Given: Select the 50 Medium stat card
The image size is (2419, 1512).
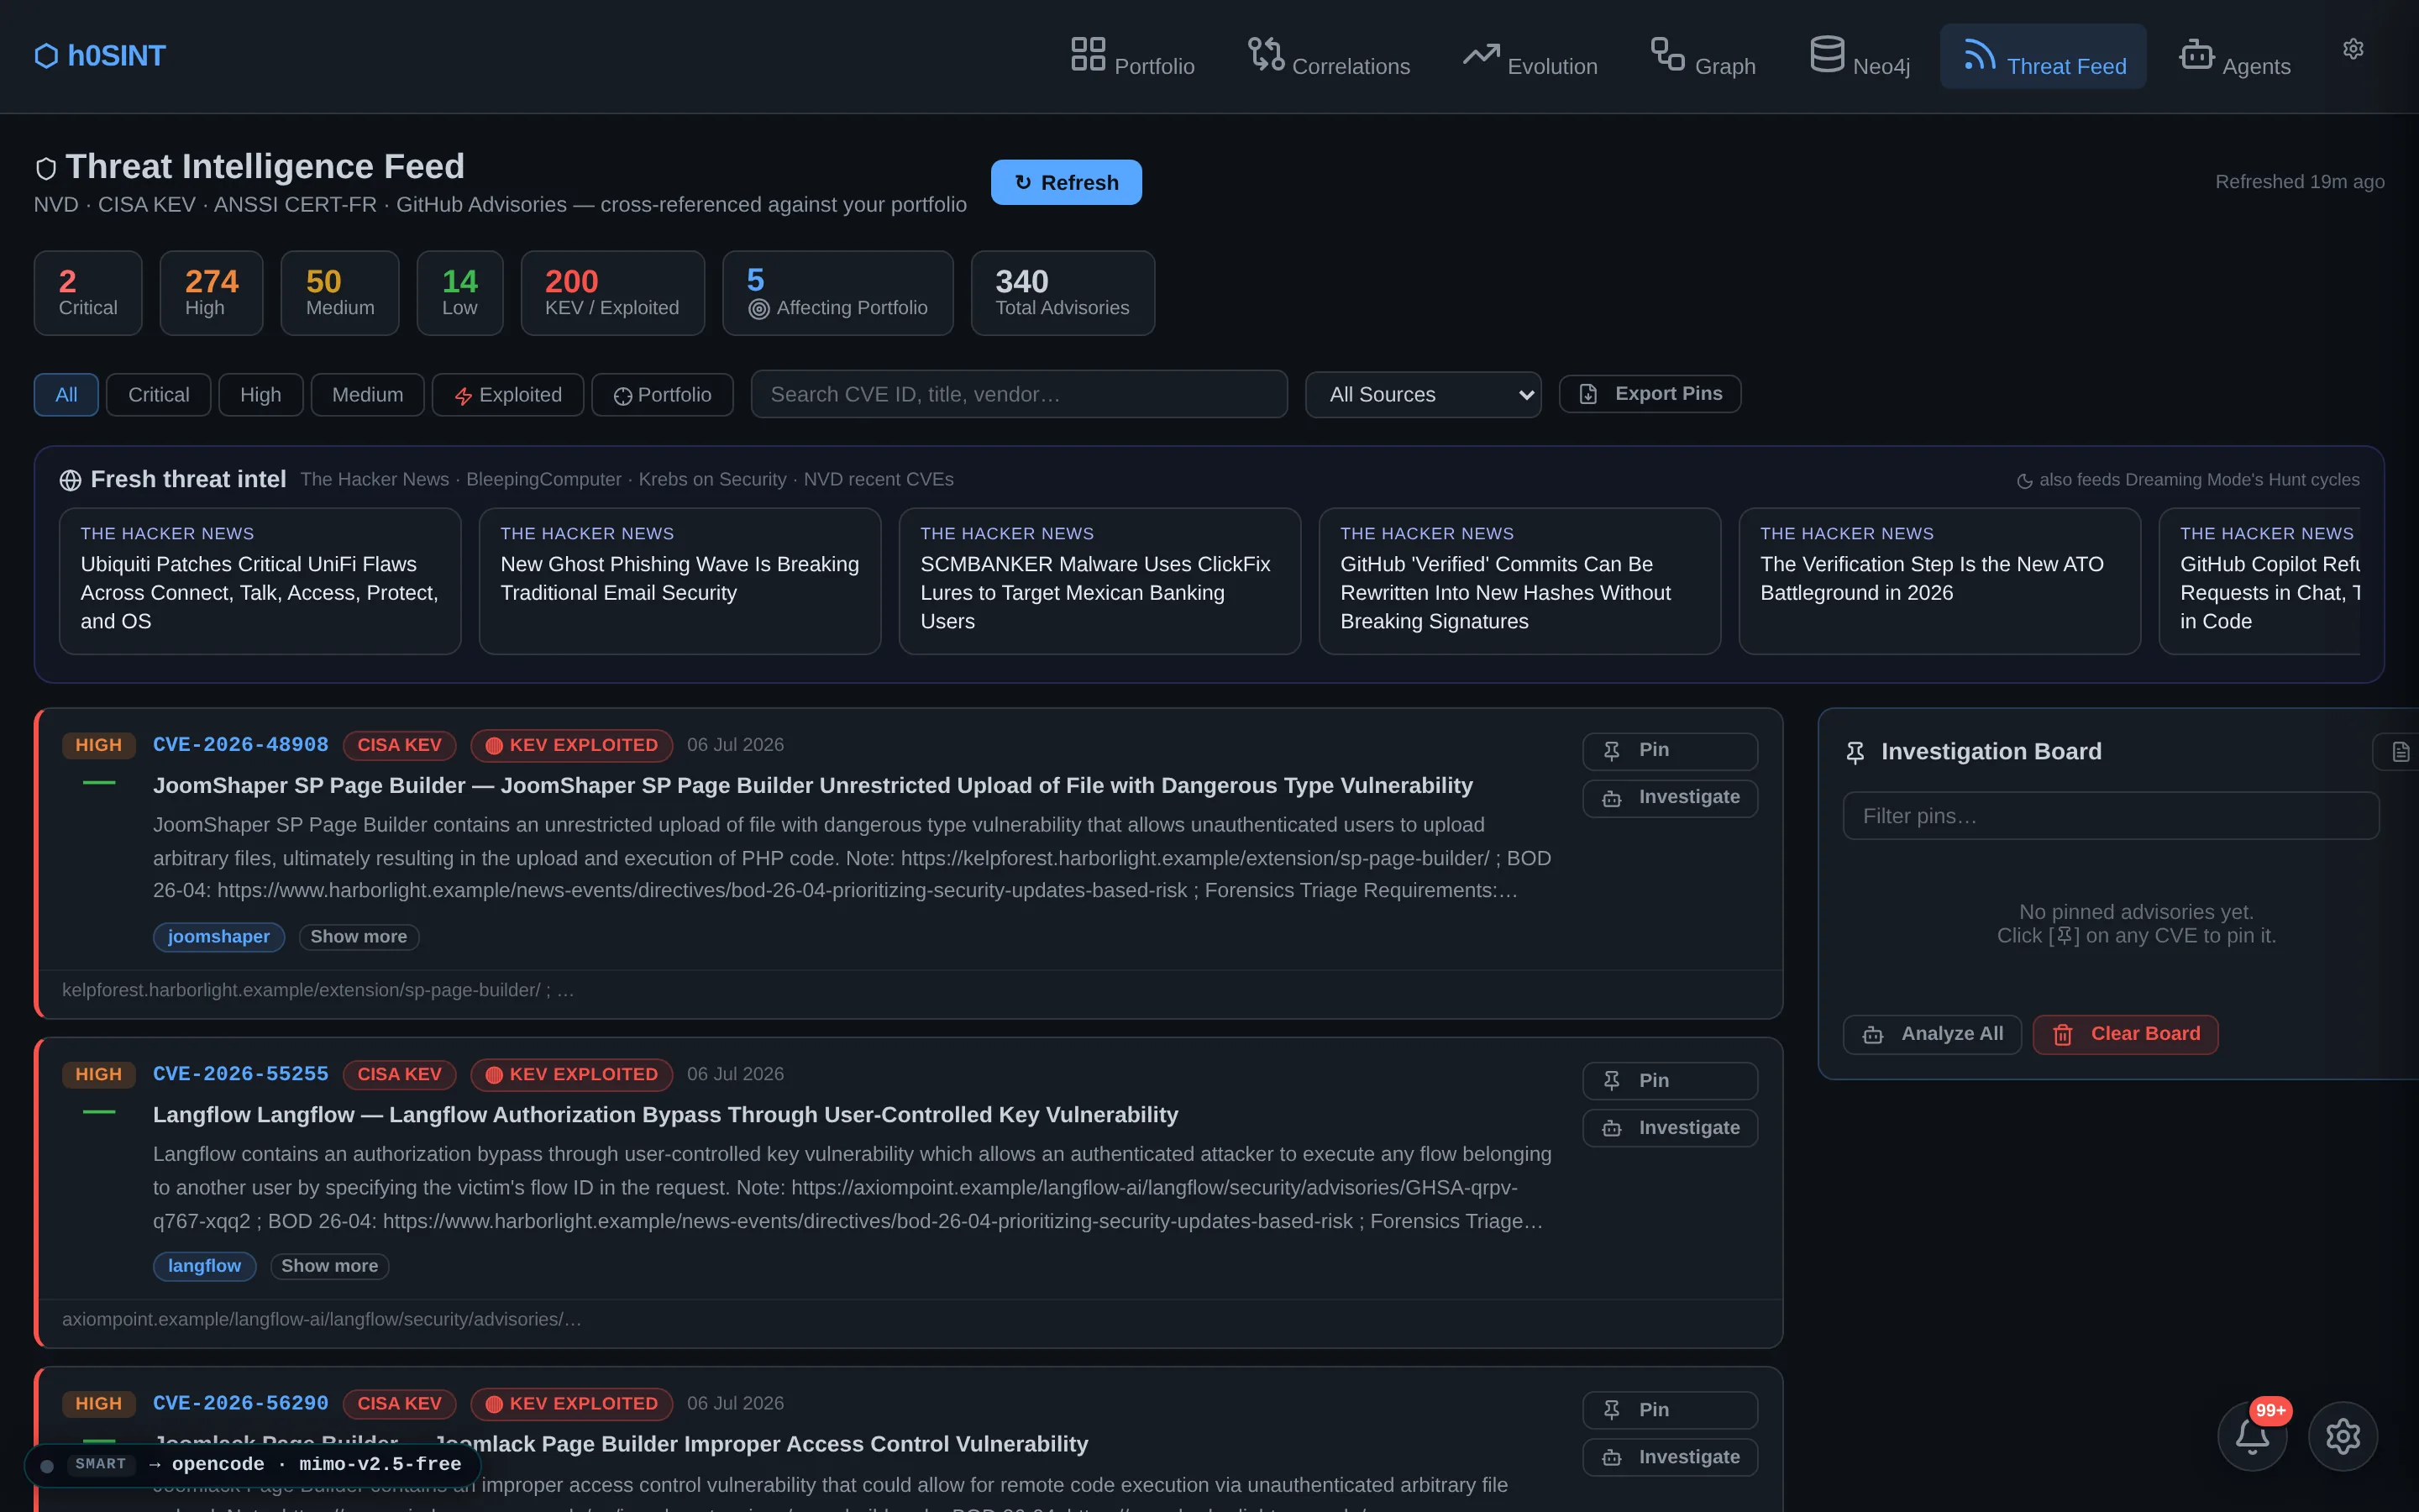Looking at the screenshot, I should [x=340, y=293].
